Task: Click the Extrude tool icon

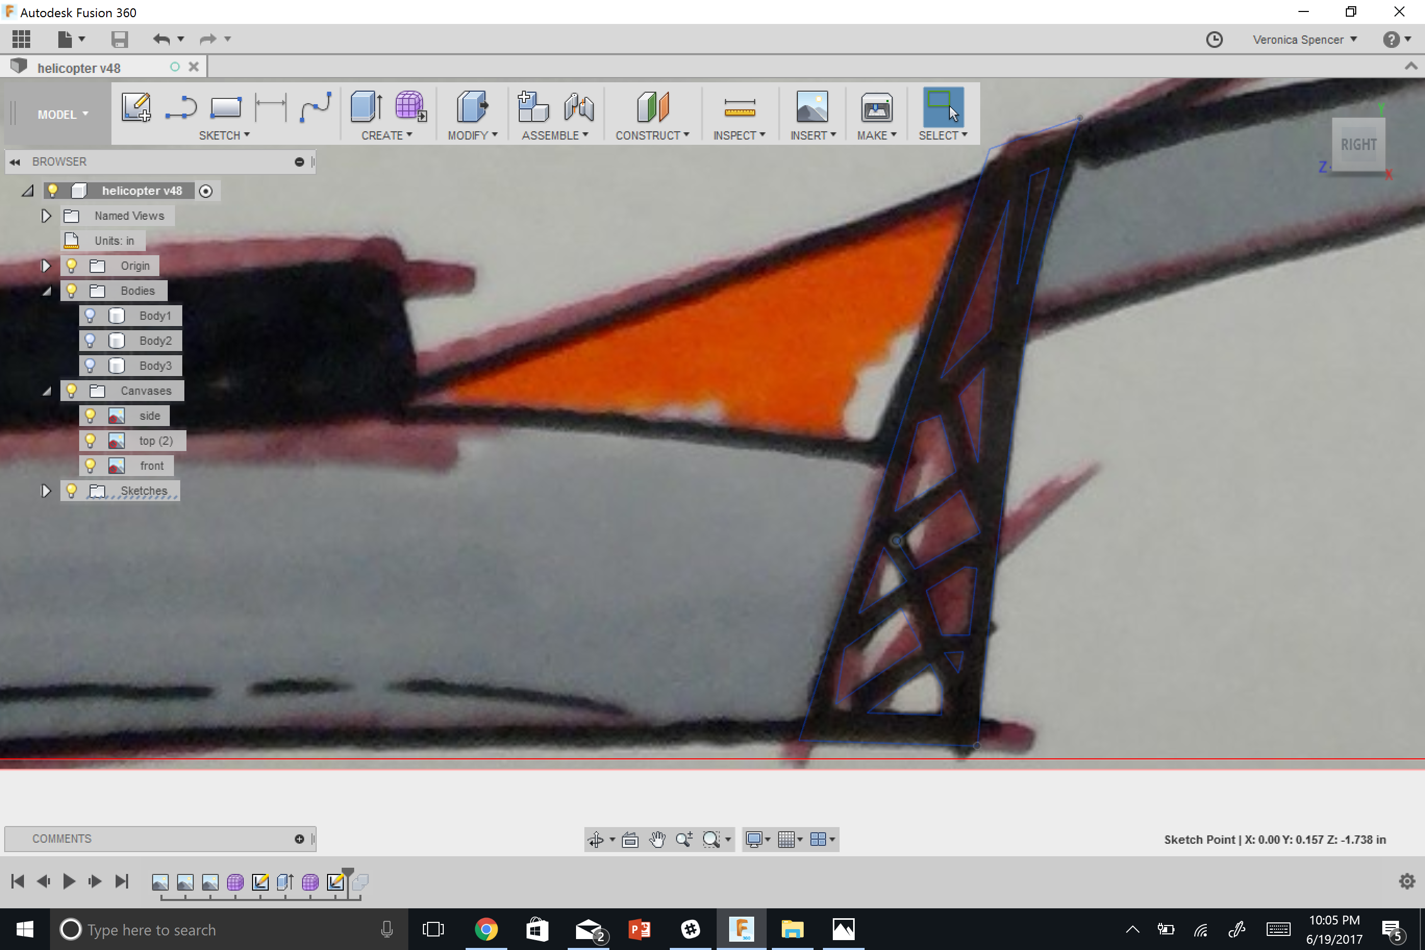Action: tap(366, 107)
